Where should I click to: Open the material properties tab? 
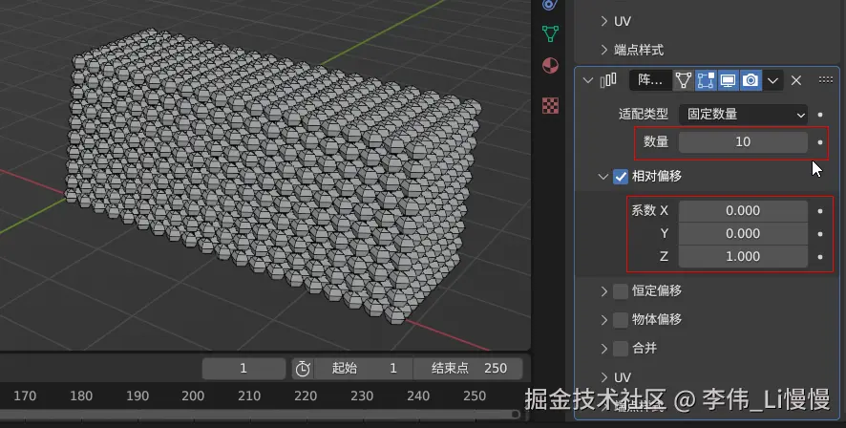tap(550, 66)
